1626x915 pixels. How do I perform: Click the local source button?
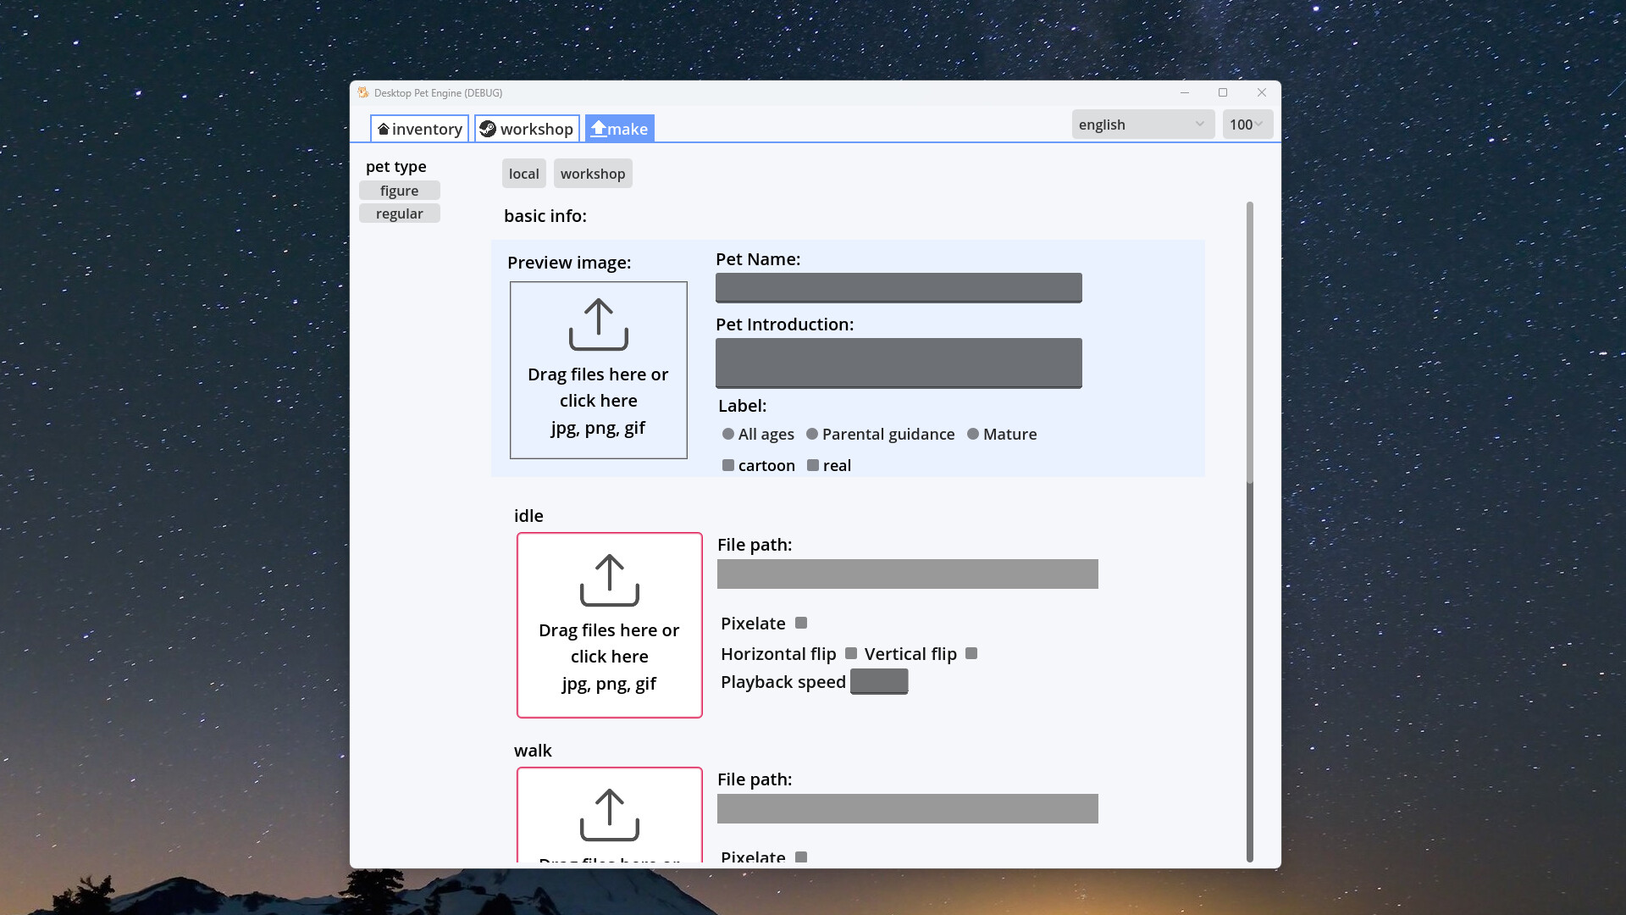point(523,173)
